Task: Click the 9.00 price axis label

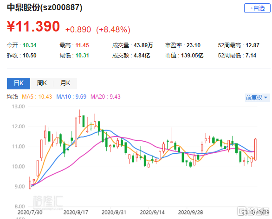Action: 19,187
